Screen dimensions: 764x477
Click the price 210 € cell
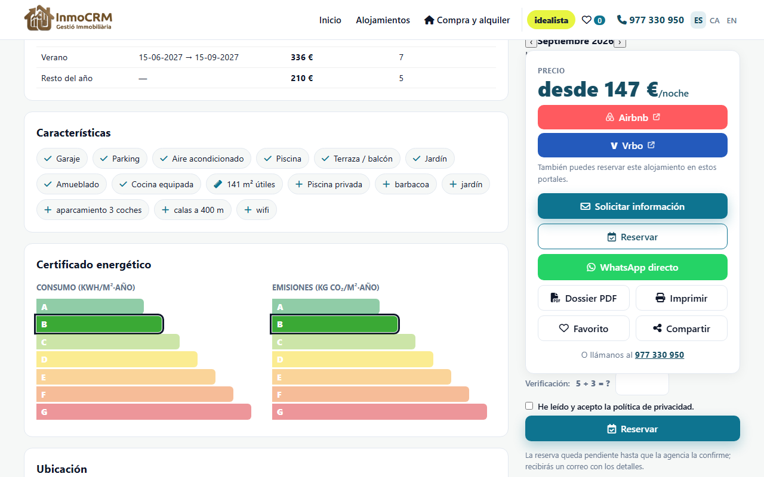[302, 78]
